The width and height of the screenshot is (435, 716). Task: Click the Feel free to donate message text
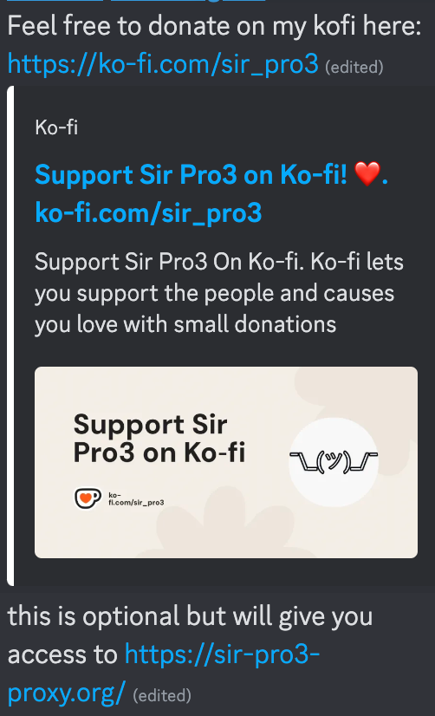(215, 26)
